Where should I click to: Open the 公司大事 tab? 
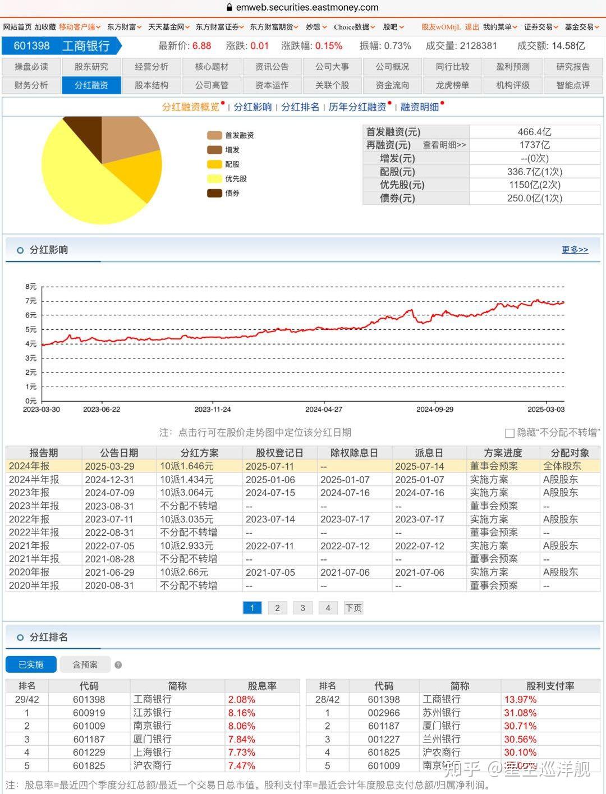coord(332,67)
